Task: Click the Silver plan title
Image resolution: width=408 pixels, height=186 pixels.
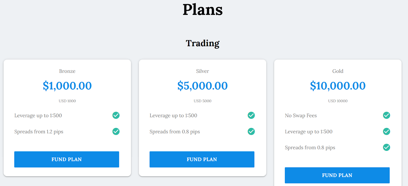Action: pos(202,71)
